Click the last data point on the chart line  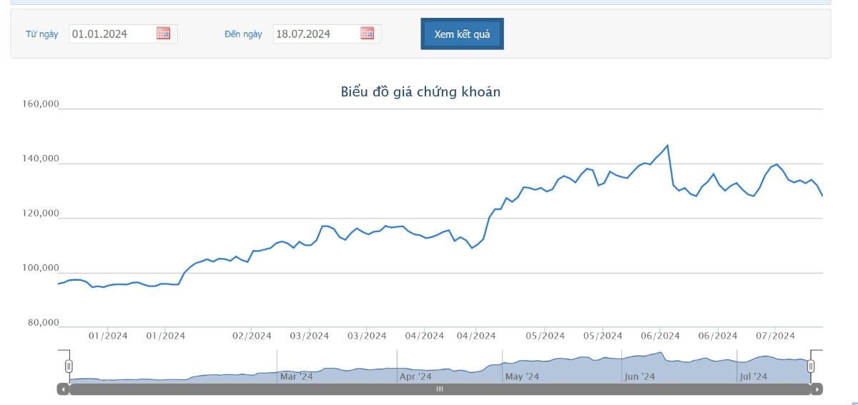(x=822, y=196)
